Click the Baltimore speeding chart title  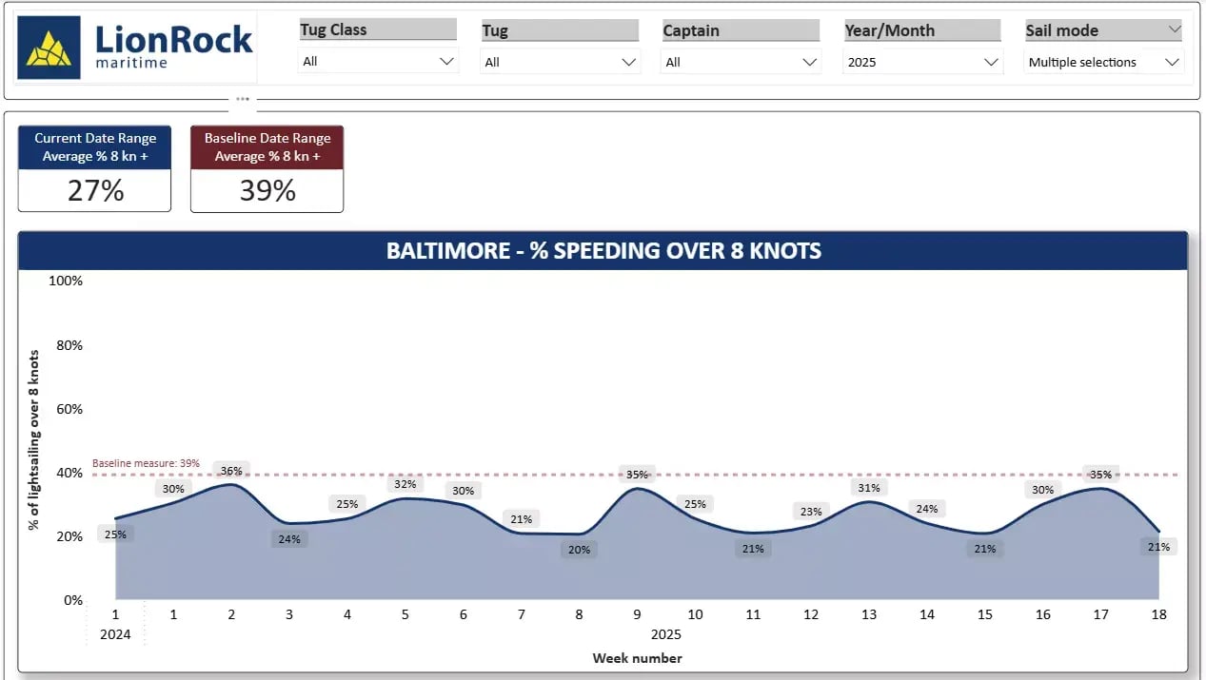point(603,251)
